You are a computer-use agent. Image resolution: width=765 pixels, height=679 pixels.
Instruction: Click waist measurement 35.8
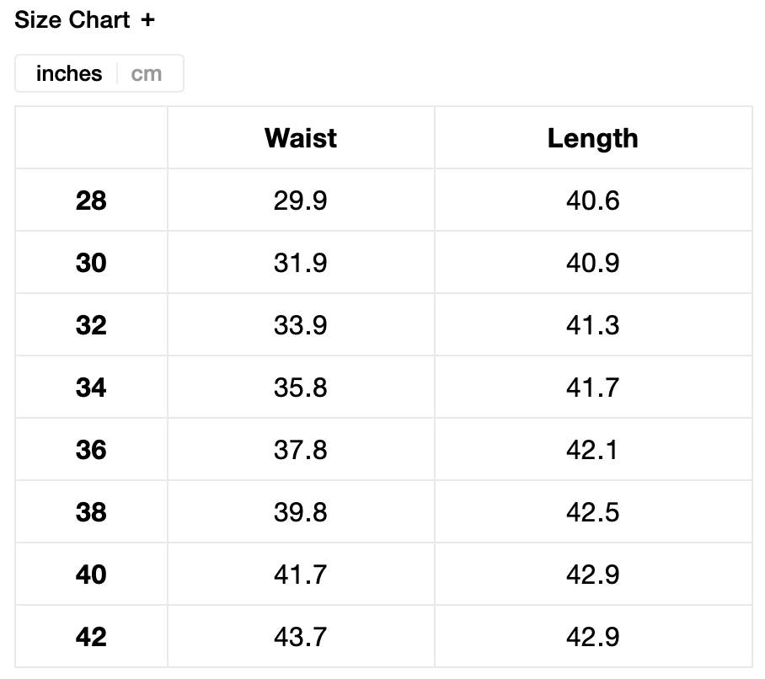(301, 388)
